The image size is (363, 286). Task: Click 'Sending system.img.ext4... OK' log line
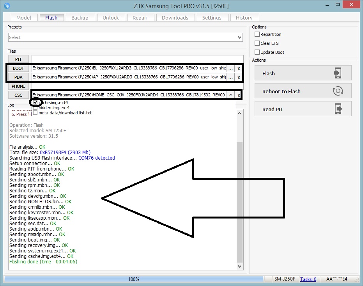[x=42, y=251]
